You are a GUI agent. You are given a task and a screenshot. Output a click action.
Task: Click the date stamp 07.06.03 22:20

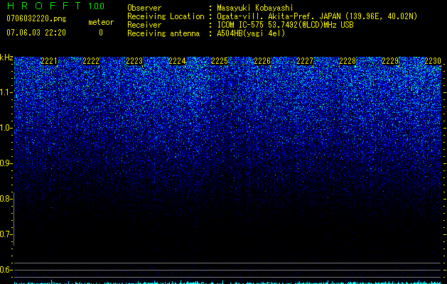[x=36, y=33]
